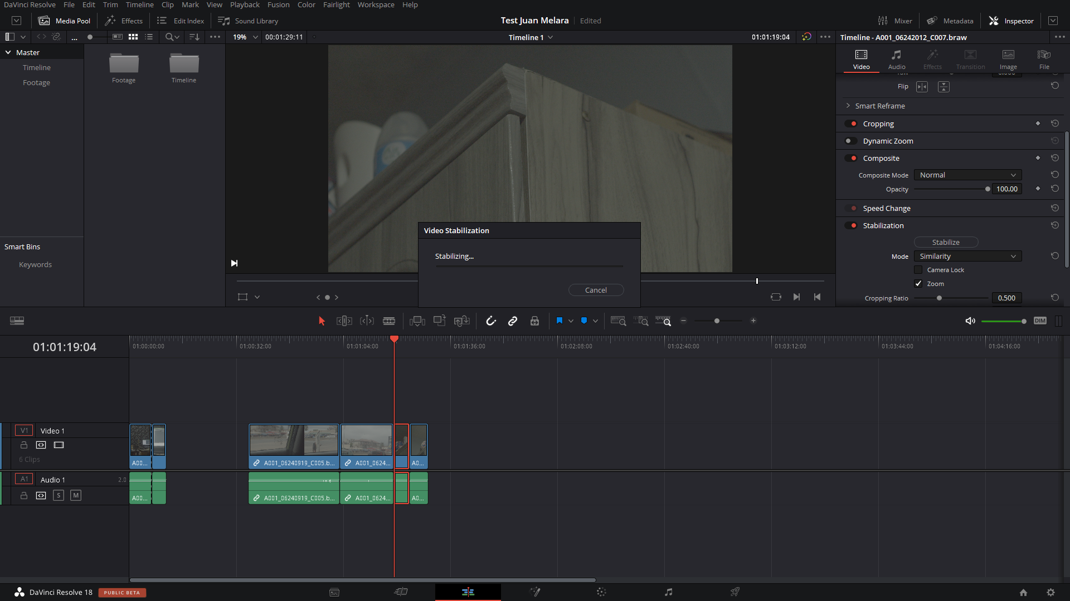Toggle timeline Snapping magnet icon
Viewport: 1070px width, 601px height.
pyautogui.click(x=491, y=321)
